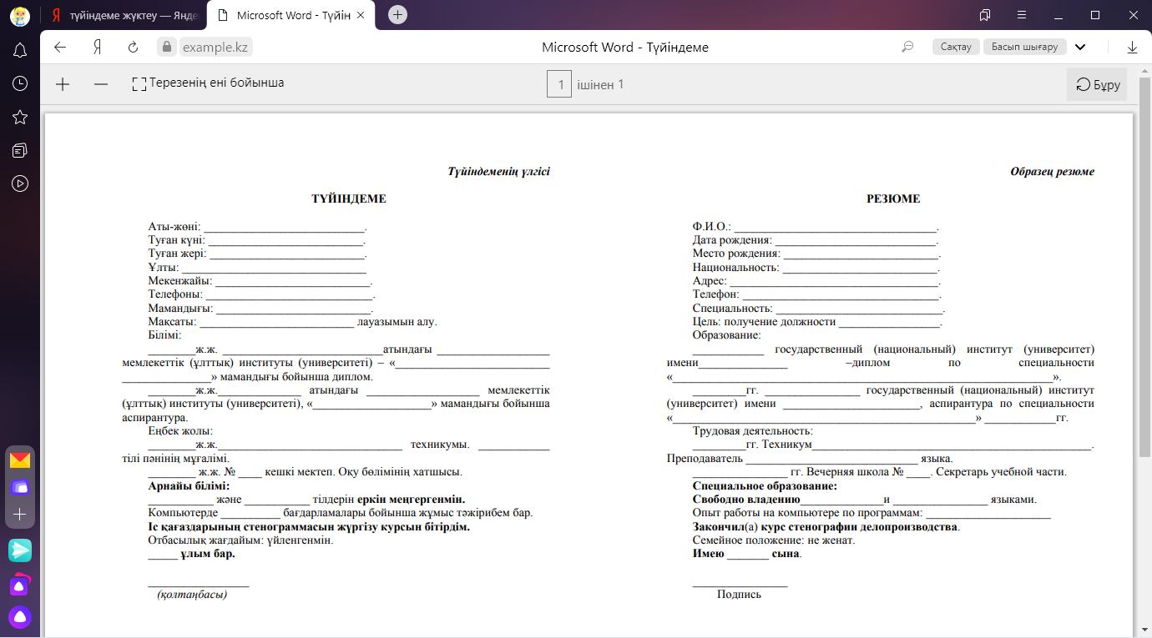Open the tab manager icon in title bar
Image resolution: width=1152 pixels, height=638 pixels.
[985, 15]
